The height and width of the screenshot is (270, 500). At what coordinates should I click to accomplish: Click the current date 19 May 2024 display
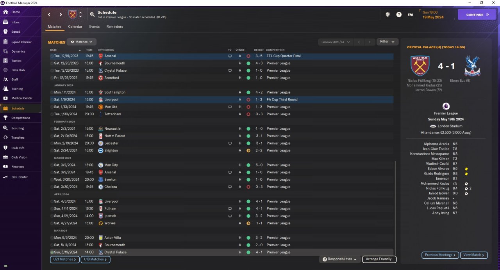coord(433,17)
